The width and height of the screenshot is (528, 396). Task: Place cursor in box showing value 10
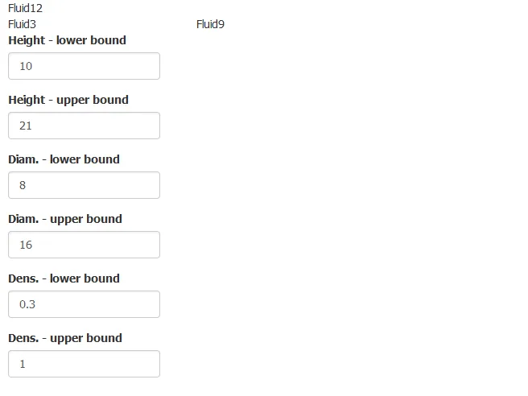(x=84, y=66)
